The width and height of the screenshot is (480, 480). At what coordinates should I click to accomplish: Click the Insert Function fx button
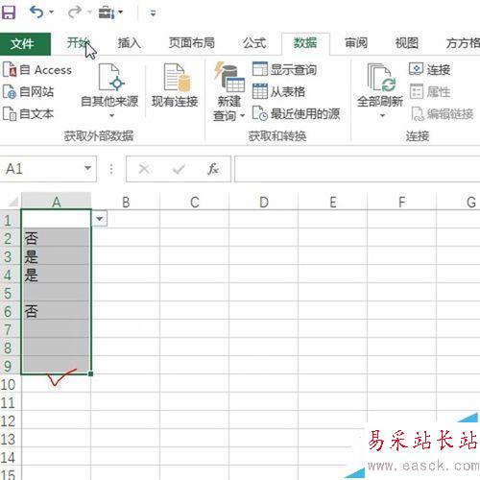[x=213, y=169]
